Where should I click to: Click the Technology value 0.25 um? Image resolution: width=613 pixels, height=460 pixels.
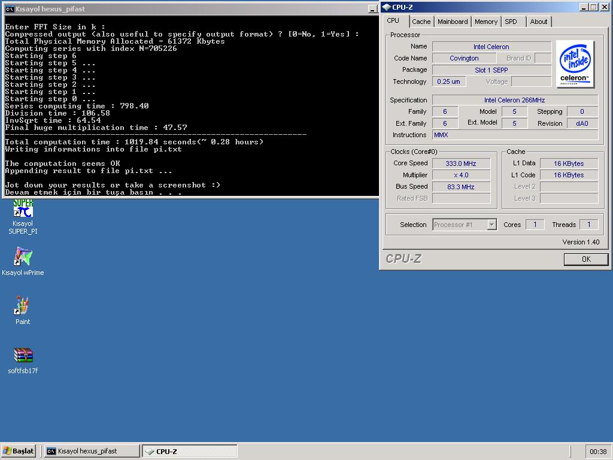(449, 81)
